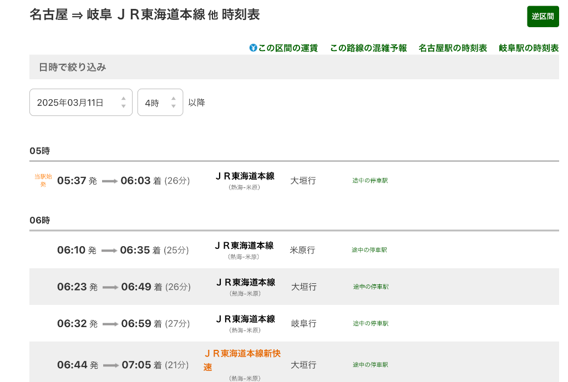Click the (27分) duration text
The height and width of the screenshot is (382, 568).
177,323
